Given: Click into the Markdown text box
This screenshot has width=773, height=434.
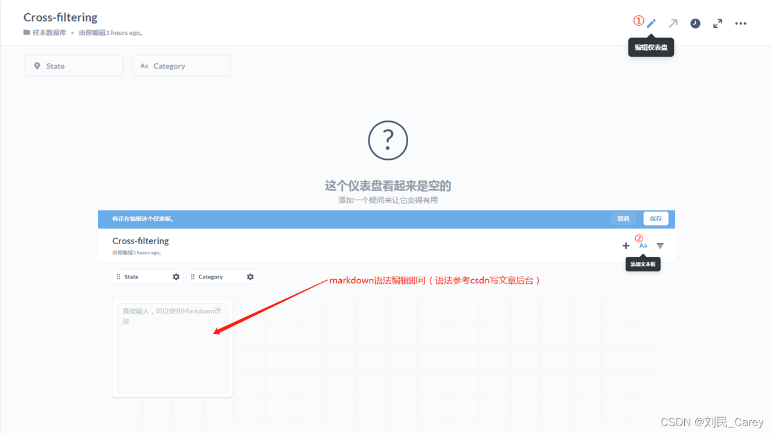Looking at the screenshot, I should 173,349.
